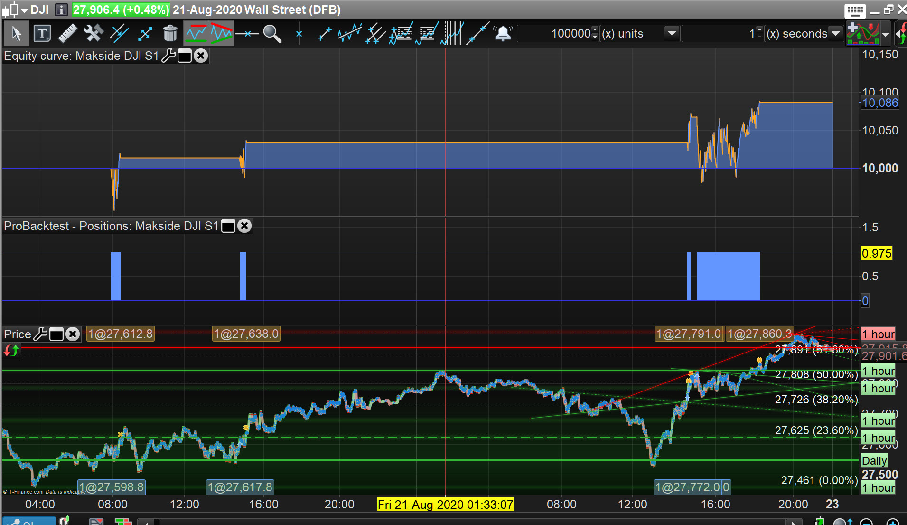Click the trash can delete icon

(x=170, y=34)
